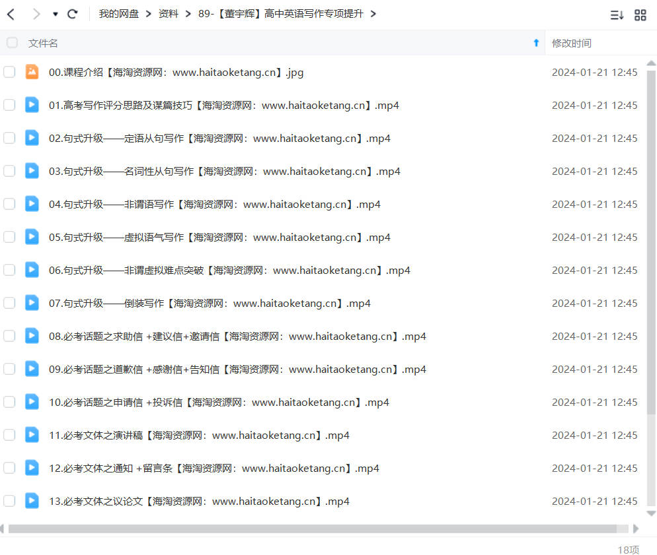
Task: Check the box for 09.必考话题之道歉信
Action: click(9, 370)
